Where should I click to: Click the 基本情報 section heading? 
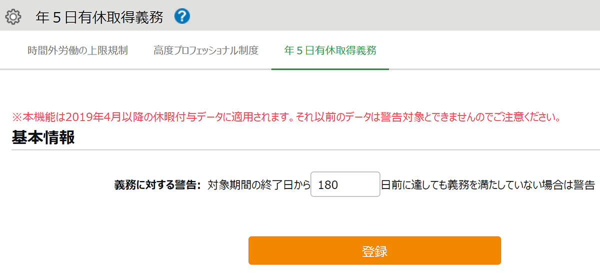click(x=43, y=138)
